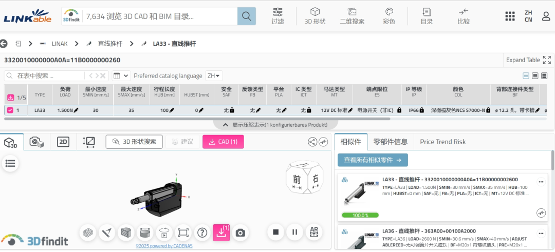Image resolution: width=555 pixels, height=252 pixels.
Task: Collapse the 显示压缩表示 table bar
Action: pyautogui.click(x=275, y=125)
